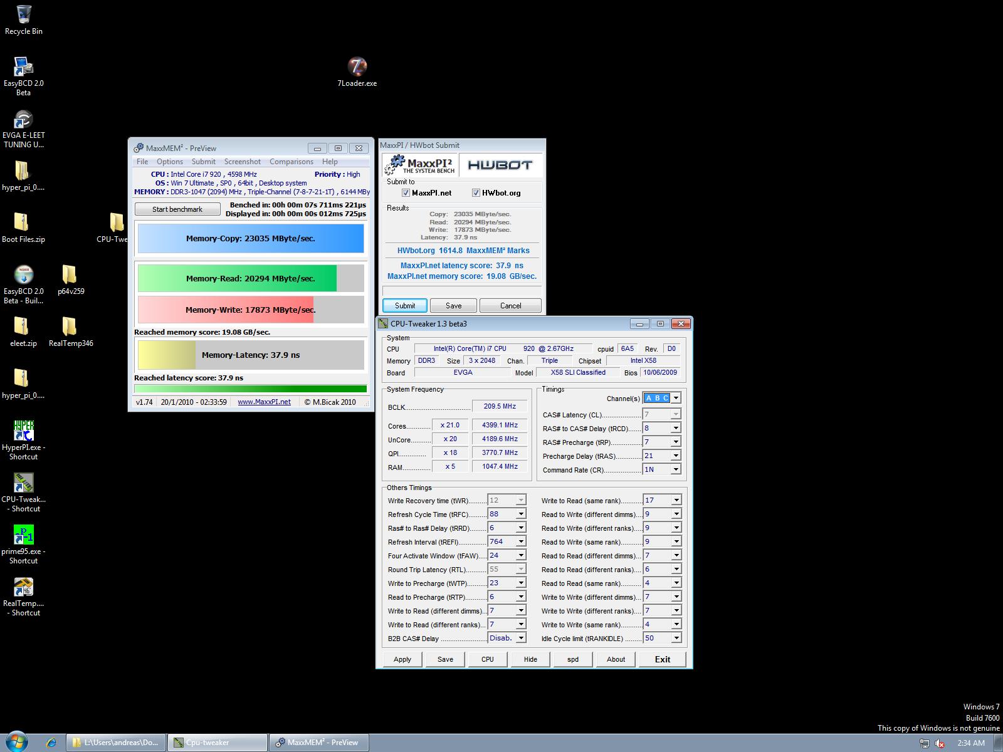
Task: Click the Memory-Latency yellow result bar
Action: (x=251, y=355)
